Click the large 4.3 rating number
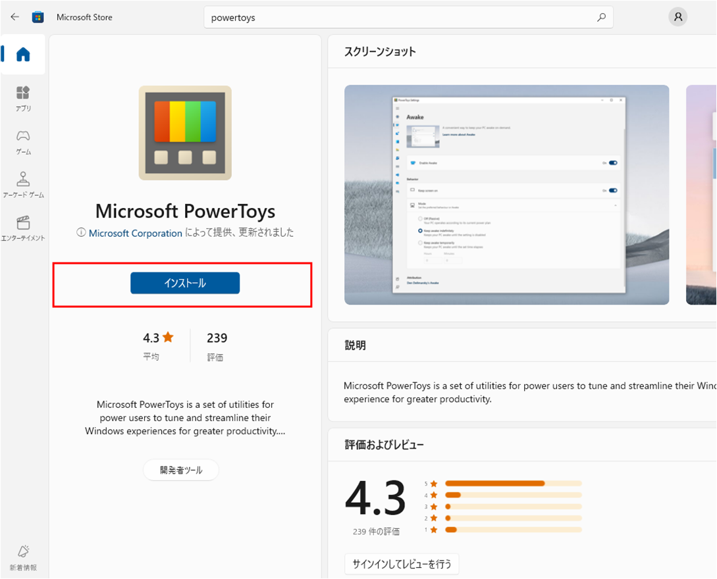 pyautogui.click(x=375, y=498)
